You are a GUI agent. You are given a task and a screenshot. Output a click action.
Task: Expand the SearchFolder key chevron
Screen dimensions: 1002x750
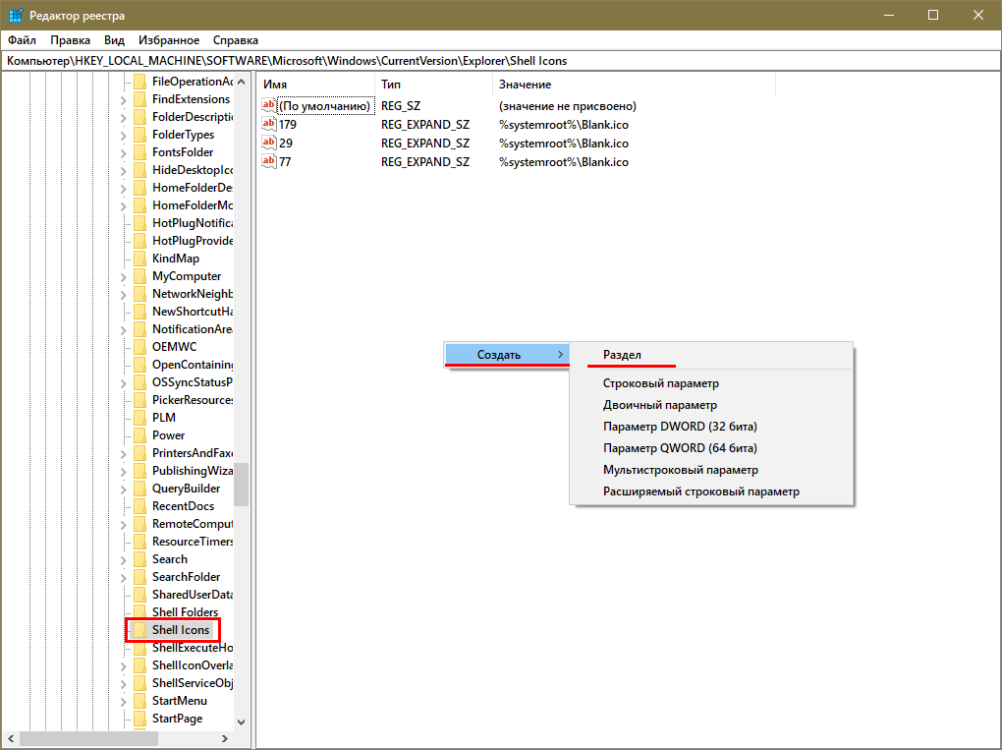click(x=123, y=578)
